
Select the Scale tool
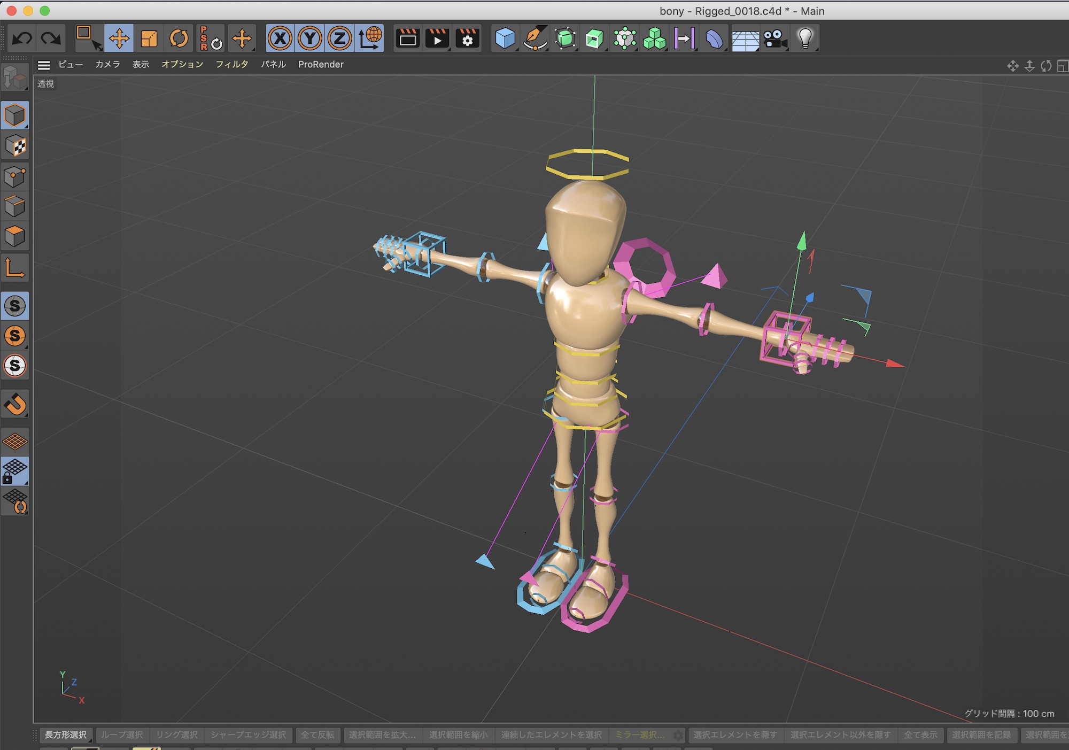(149, 38)
